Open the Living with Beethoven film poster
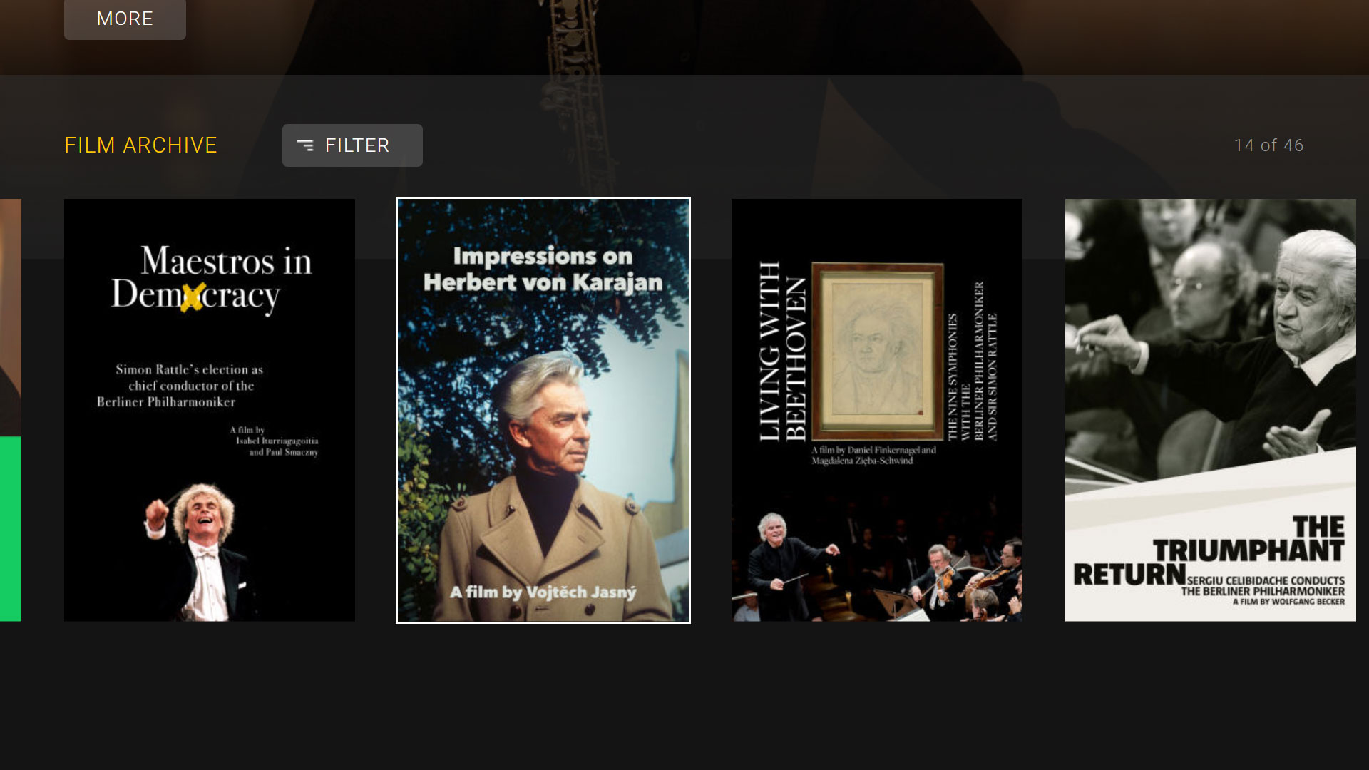 pyautogui.click(x=877, y=410)
